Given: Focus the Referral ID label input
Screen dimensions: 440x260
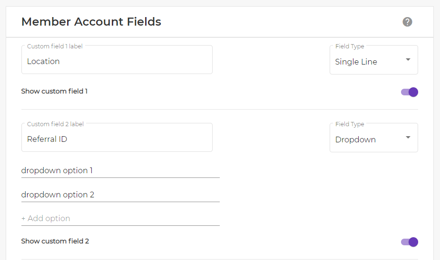Looking at the screenshot, I should [x=117, y=138].
